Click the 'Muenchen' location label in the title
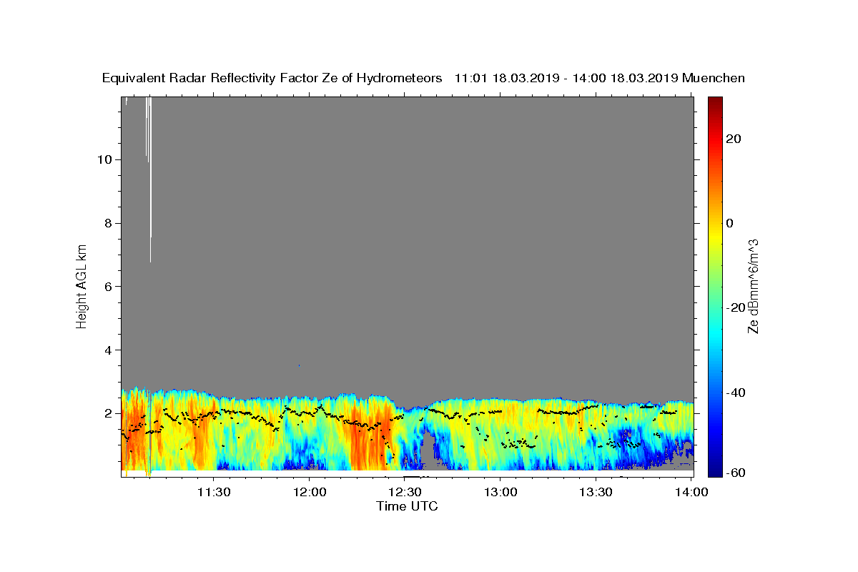Viewport: 858px width, 572px height. [714, 79]
